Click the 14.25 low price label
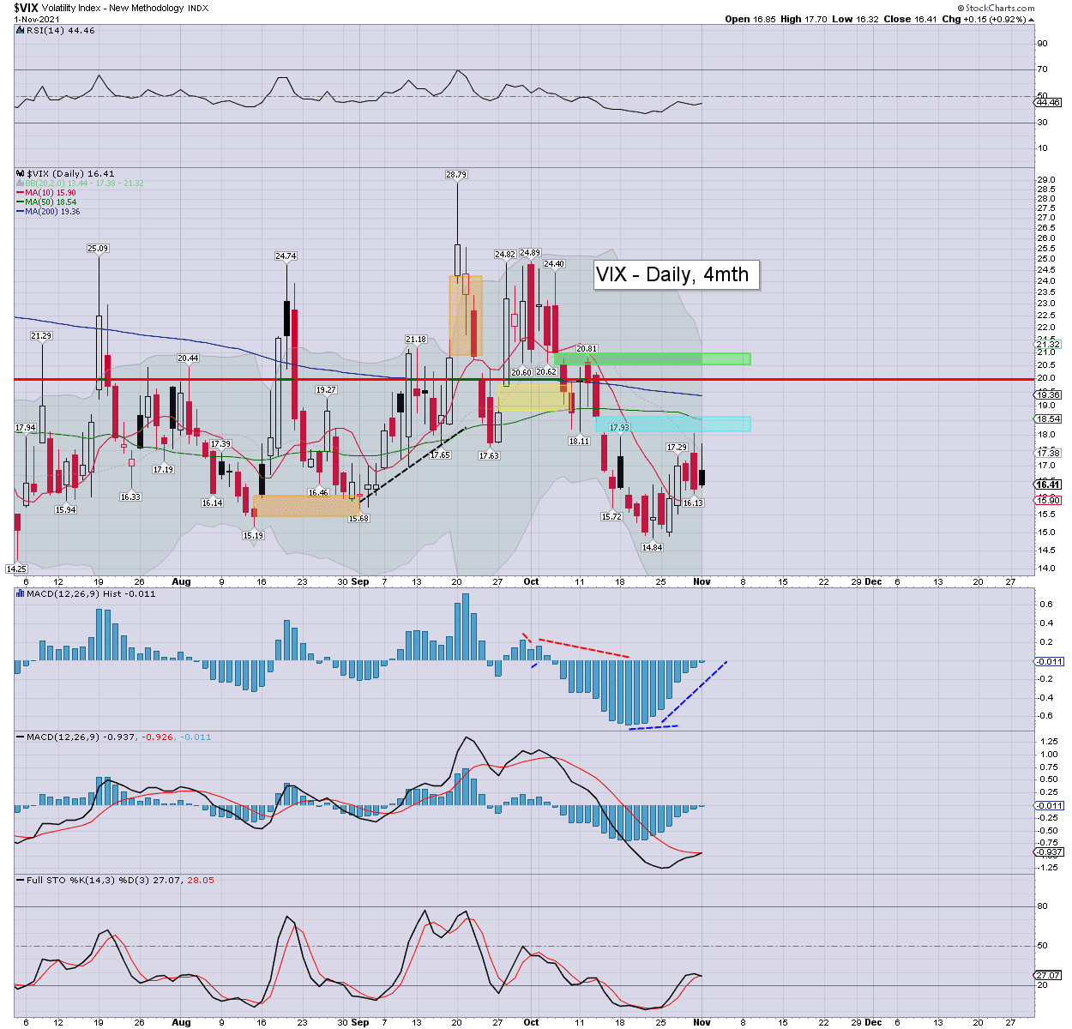 [16, 569]
